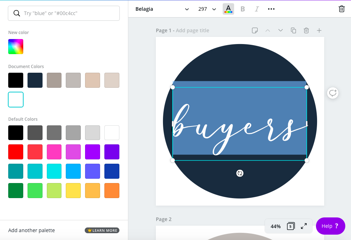Select light gray-beige document color
This screenshot has height=240, width=351.
coord(73,80)
